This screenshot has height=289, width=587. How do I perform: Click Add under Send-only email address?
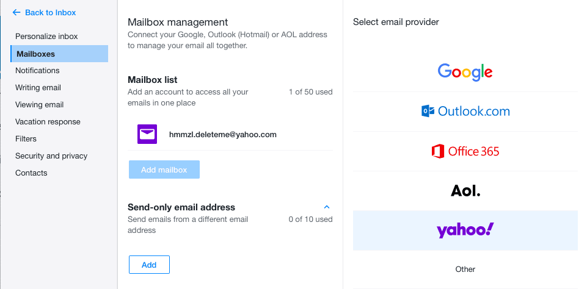[x=149, y=265]
